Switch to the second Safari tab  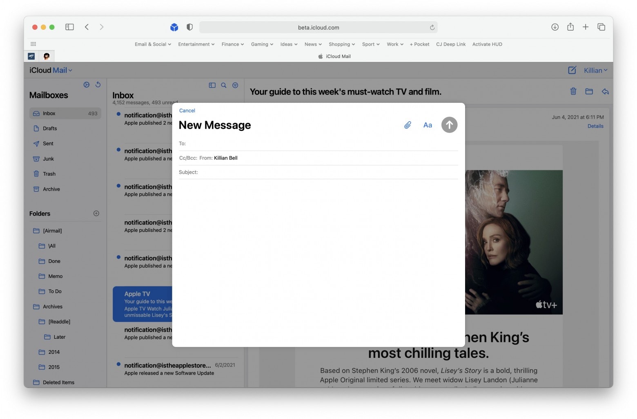click(x=47, y=56)
